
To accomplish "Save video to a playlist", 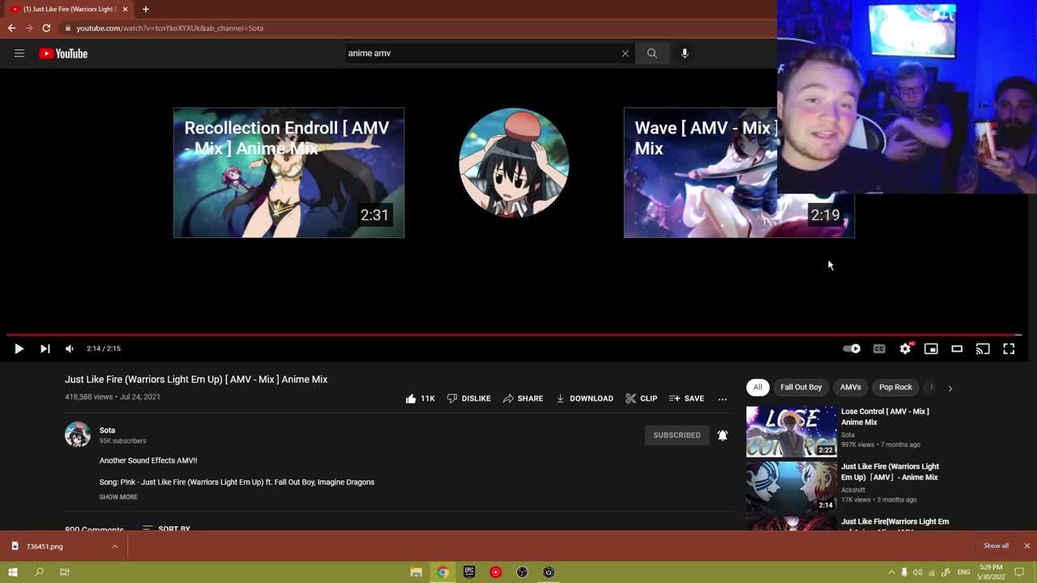I will 686,398.
